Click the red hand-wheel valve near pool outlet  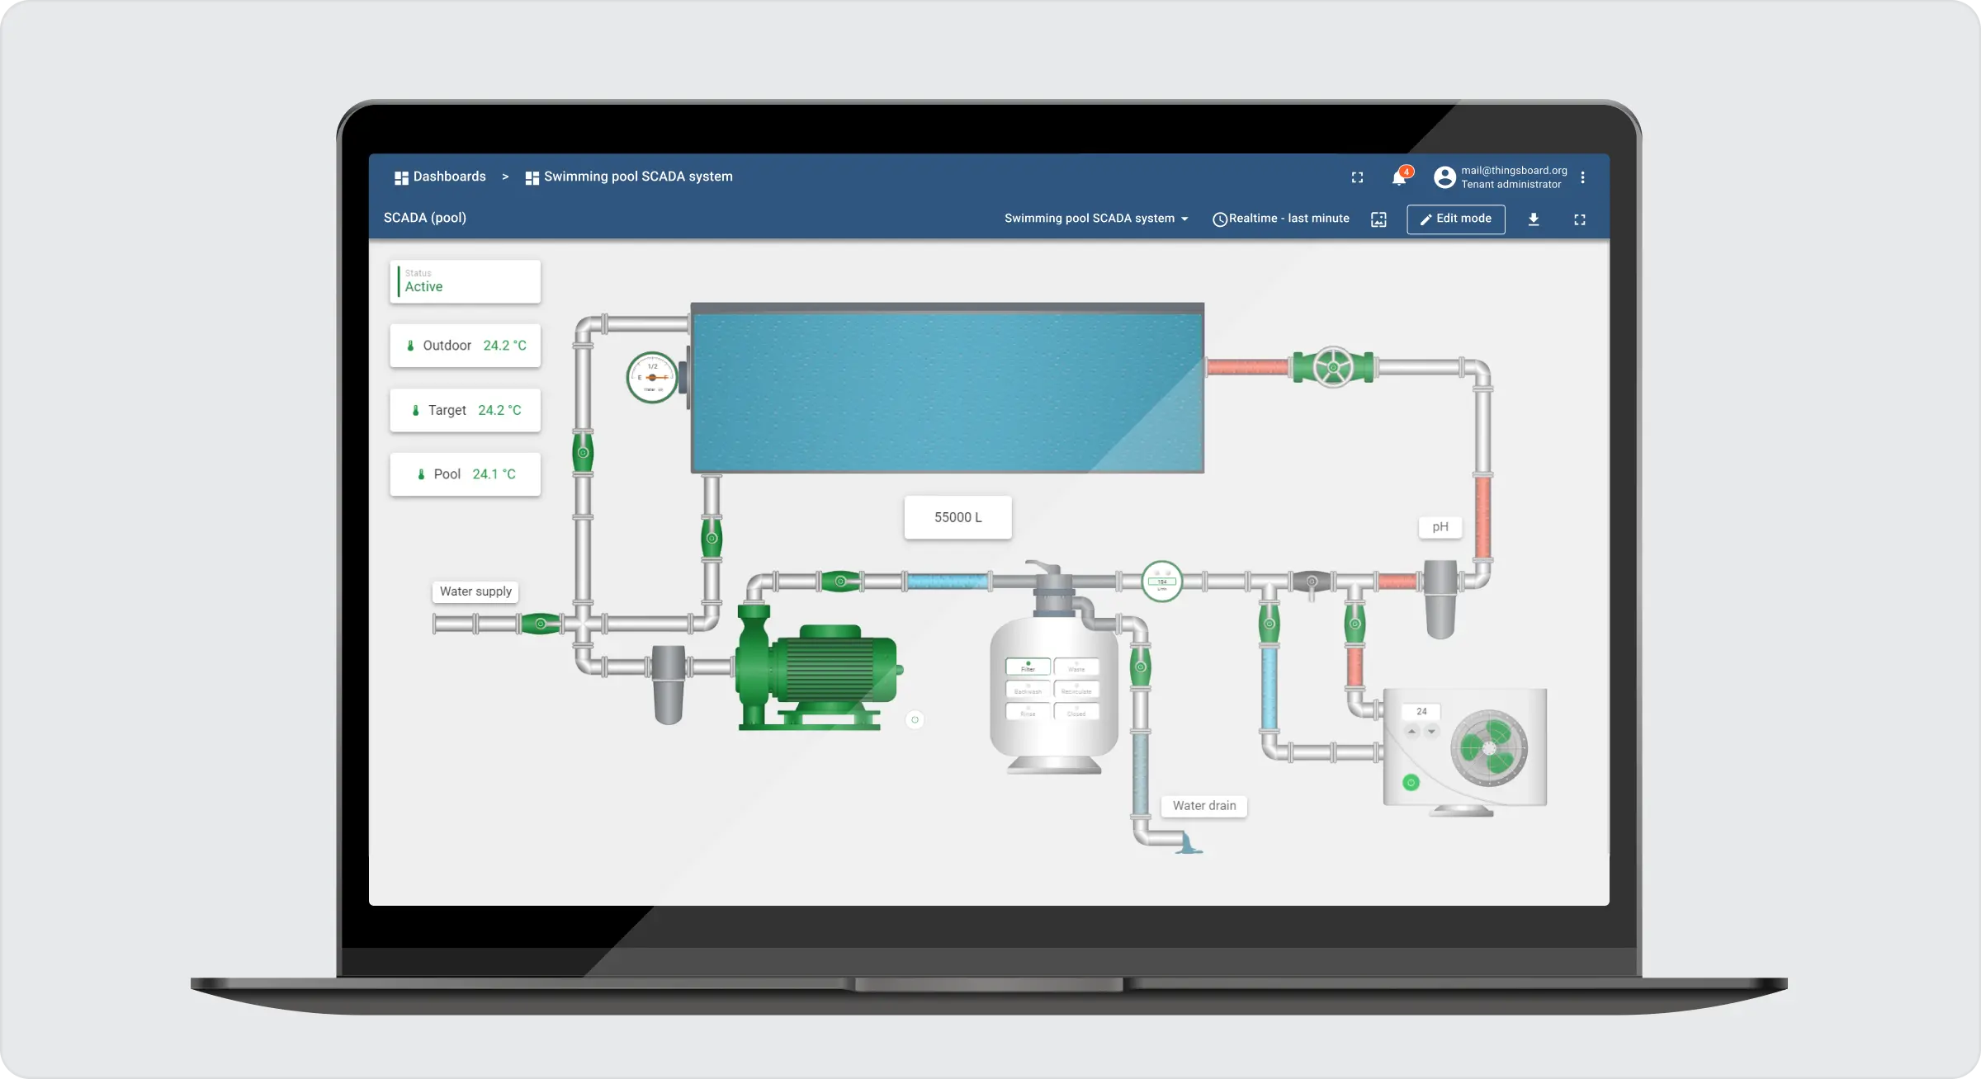(1332, 367)
